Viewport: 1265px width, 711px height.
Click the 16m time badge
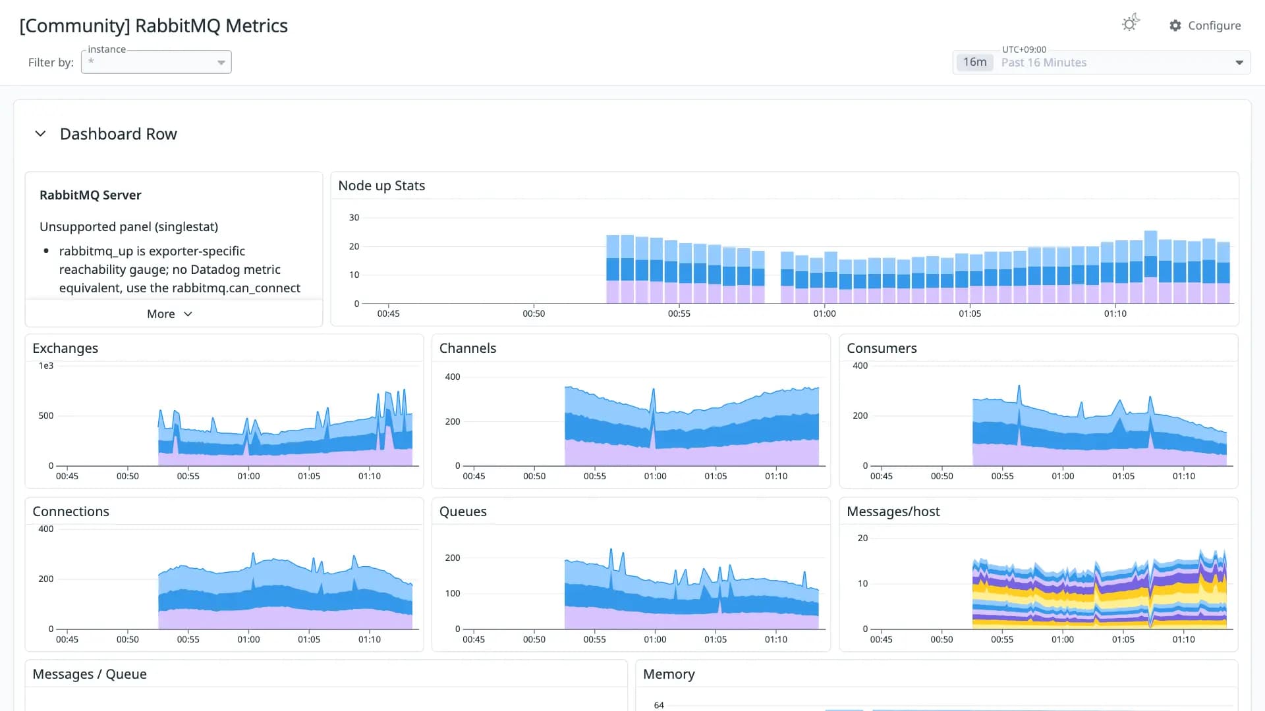[x=974, y=62]
